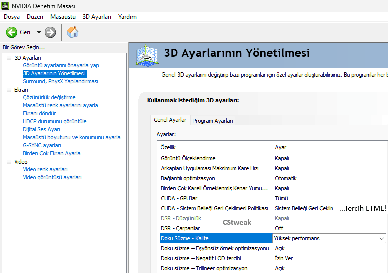Select Surround, PhysX Yapılandırması item
This screenshot has height=273, width=388.
pos(60,81)
